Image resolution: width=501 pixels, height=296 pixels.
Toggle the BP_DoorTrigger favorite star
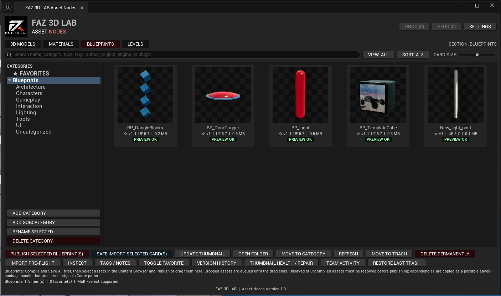coord(203,134)
